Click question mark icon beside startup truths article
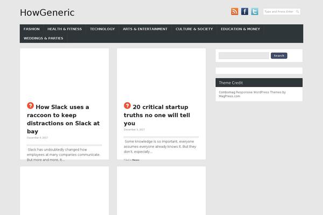 (x=127, y=105)
